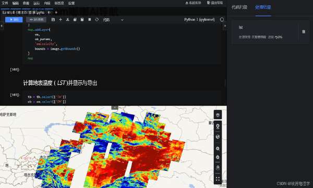
Task: Click the run-all cells button
Action: tap(37, 19)
